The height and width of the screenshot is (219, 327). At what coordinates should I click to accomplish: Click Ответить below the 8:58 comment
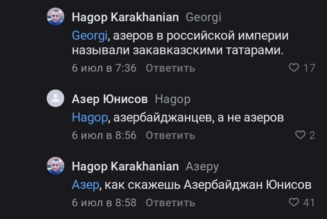(170, 203)
